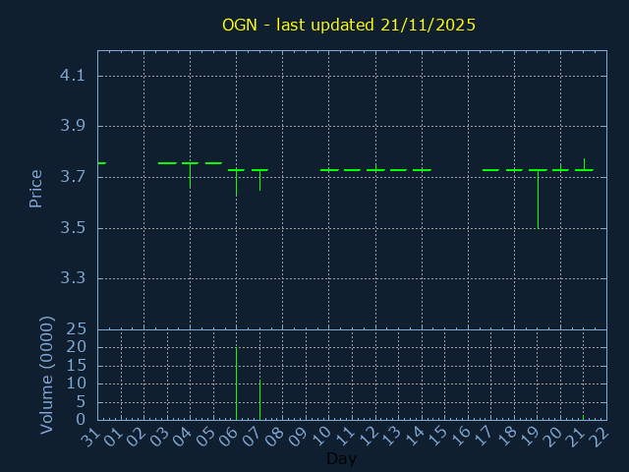Click the chart title OGN last updated

pos(349,25)
